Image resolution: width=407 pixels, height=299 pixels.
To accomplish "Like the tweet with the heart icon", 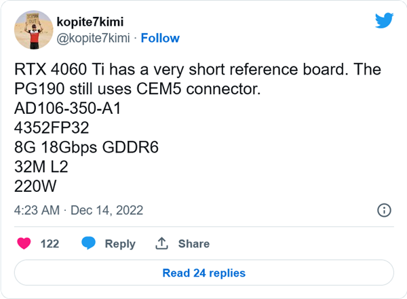I will coord(24,243).
